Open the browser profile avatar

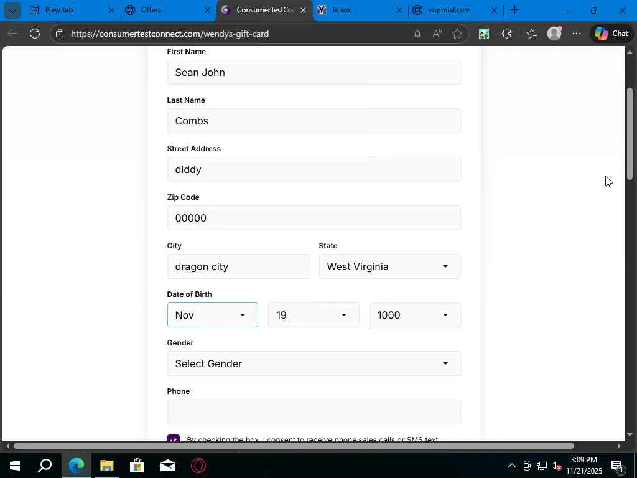pos(554,34)
